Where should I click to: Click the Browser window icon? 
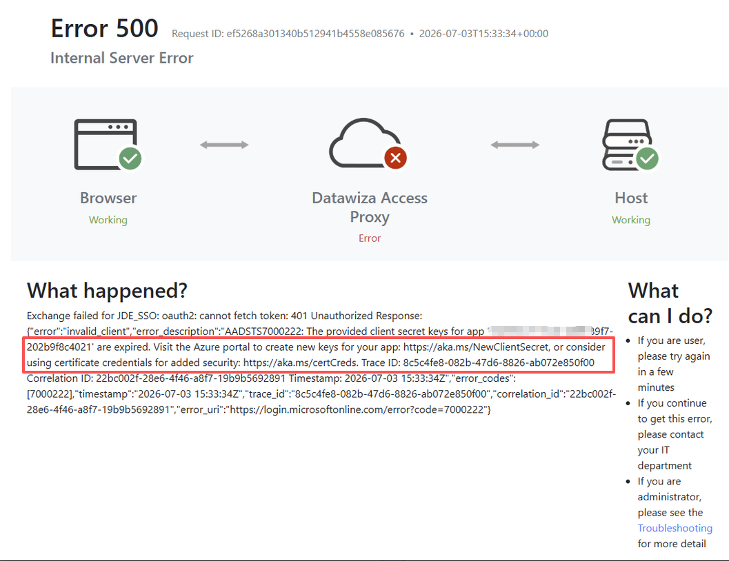pyautogui.click(x=106, y=145)
